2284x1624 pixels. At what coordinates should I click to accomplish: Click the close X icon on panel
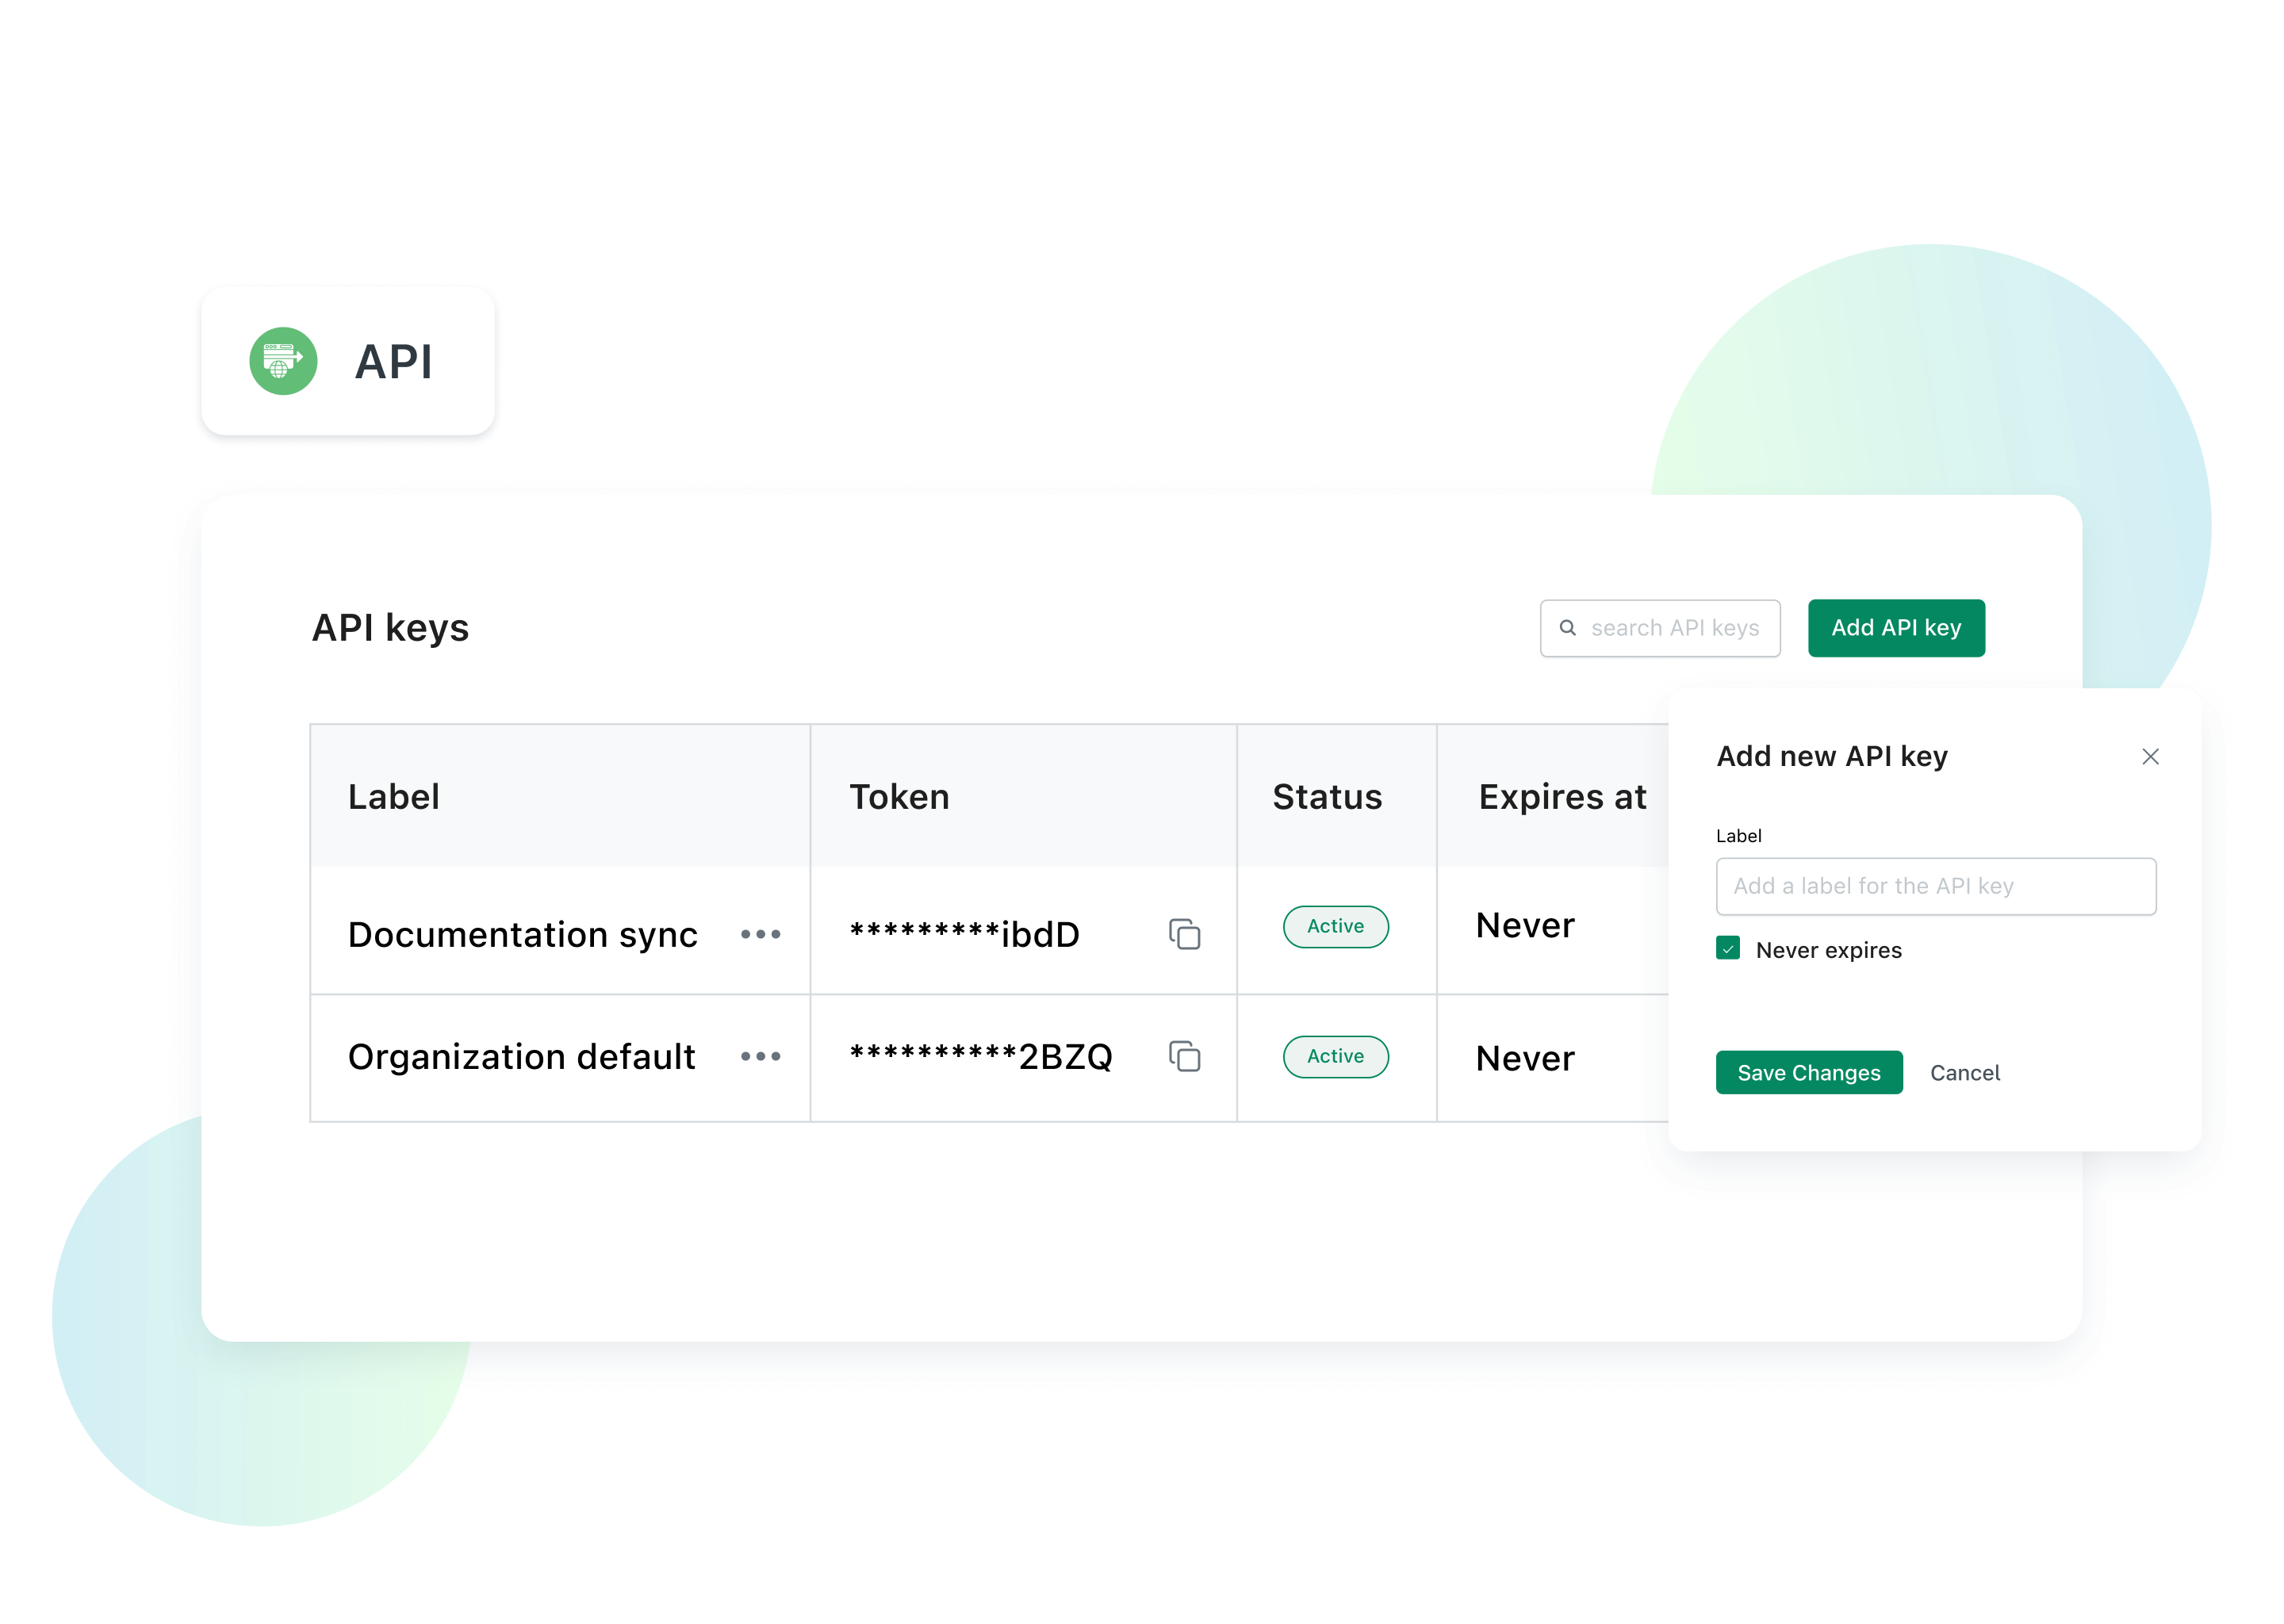[x=2151, y=756]
